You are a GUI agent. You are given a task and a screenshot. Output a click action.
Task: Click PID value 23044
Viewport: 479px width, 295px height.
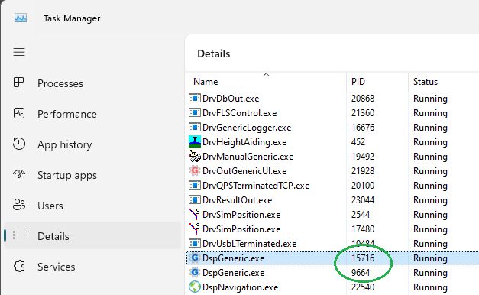(363, 200)
